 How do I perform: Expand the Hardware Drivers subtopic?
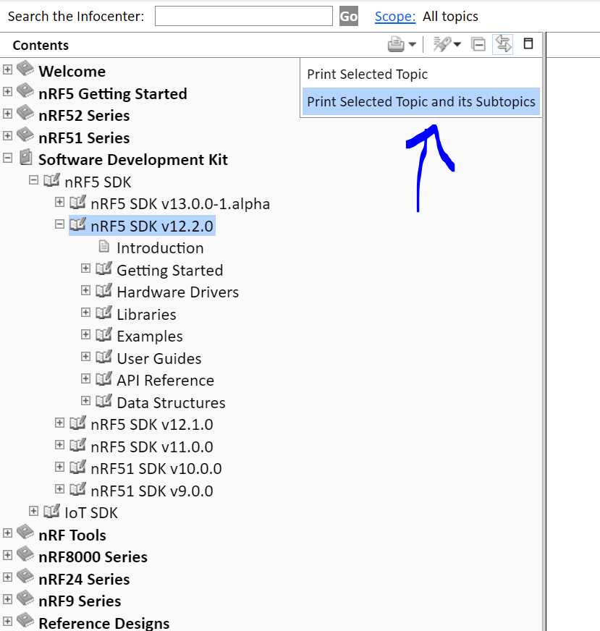pos(85,290)
